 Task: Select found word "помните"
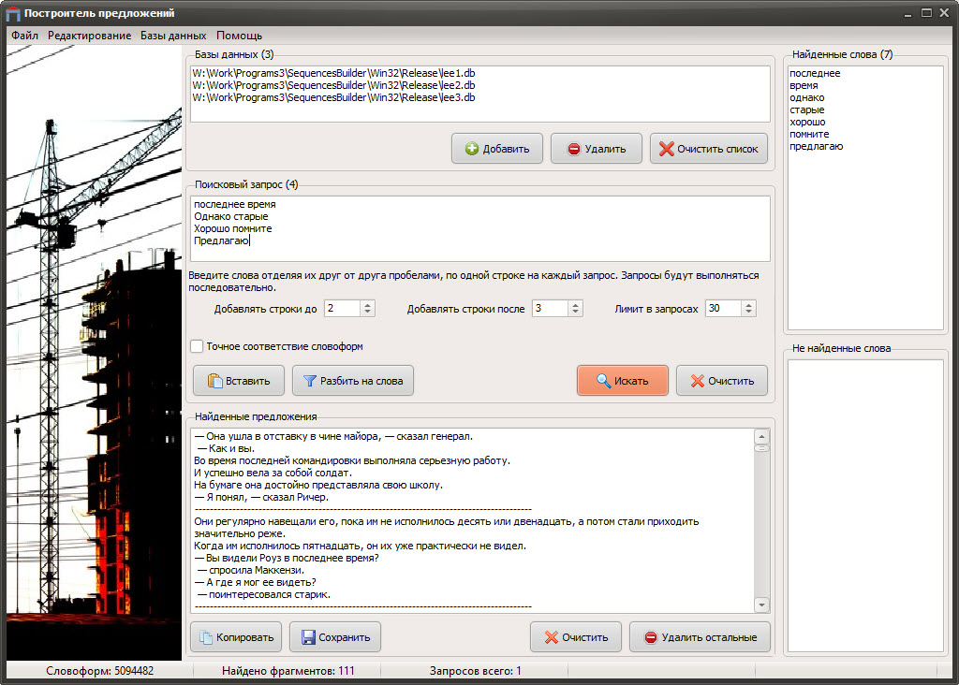coord(809,135)
